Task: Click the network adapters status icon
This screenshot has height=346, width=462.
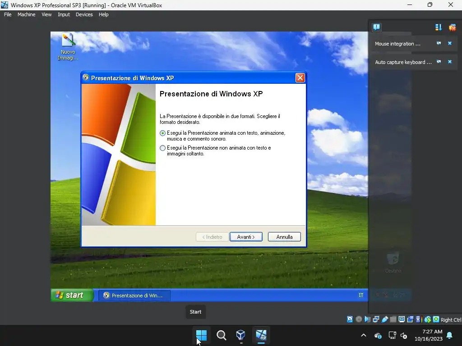Action: click(376, 319)
